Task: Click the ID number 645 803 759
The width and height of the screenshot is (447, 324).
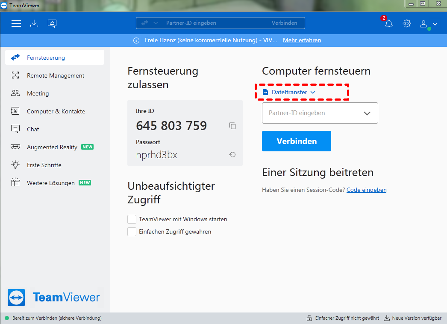Action: tap(171, 125)
